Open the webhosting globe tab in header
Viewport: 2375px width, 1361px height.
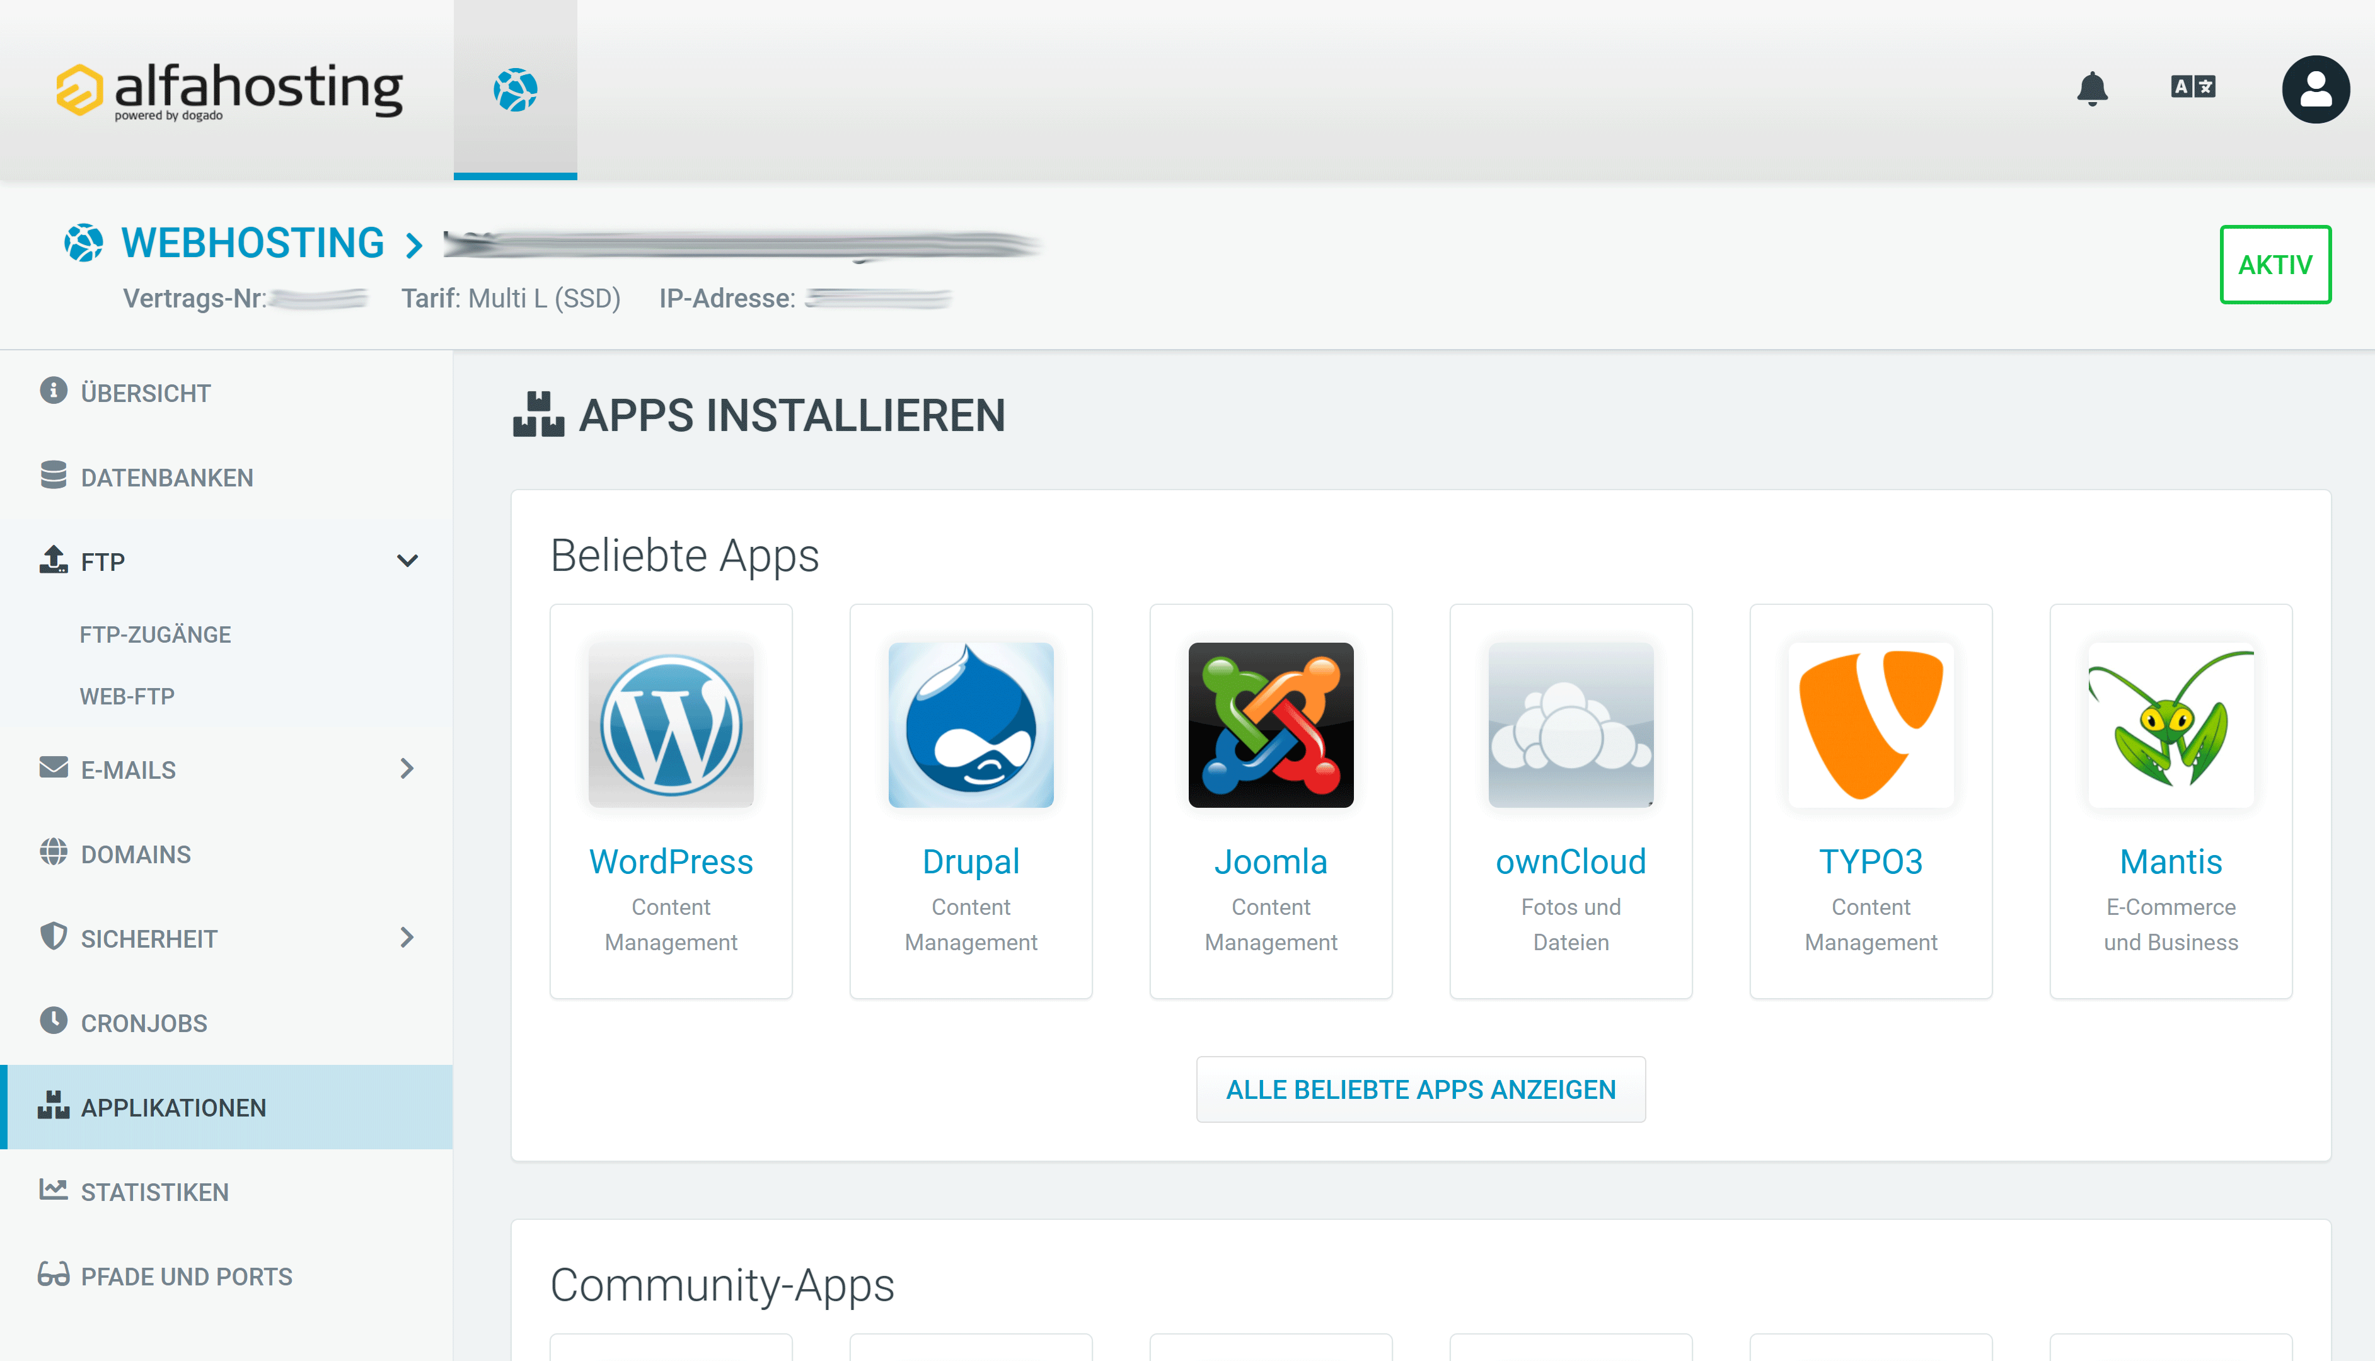pyautogui.click(x=515, y=89)
